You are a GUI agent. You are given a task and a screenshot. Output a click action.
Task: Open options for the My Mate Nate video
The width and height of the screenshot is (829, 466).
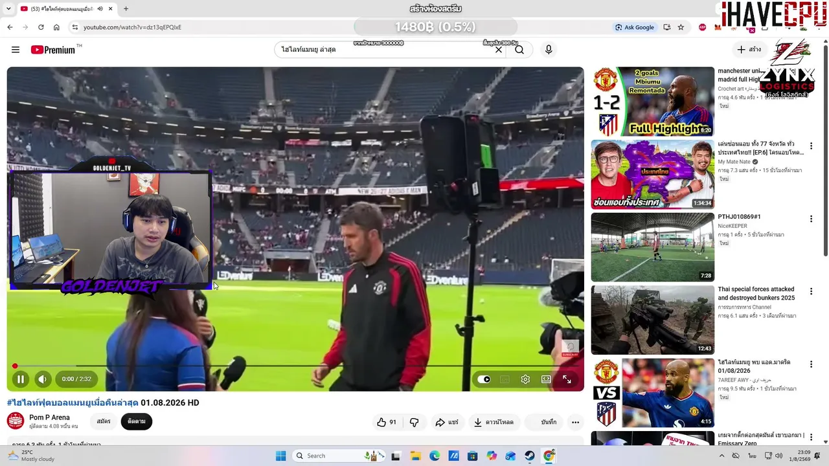click(x=811, y=146)
